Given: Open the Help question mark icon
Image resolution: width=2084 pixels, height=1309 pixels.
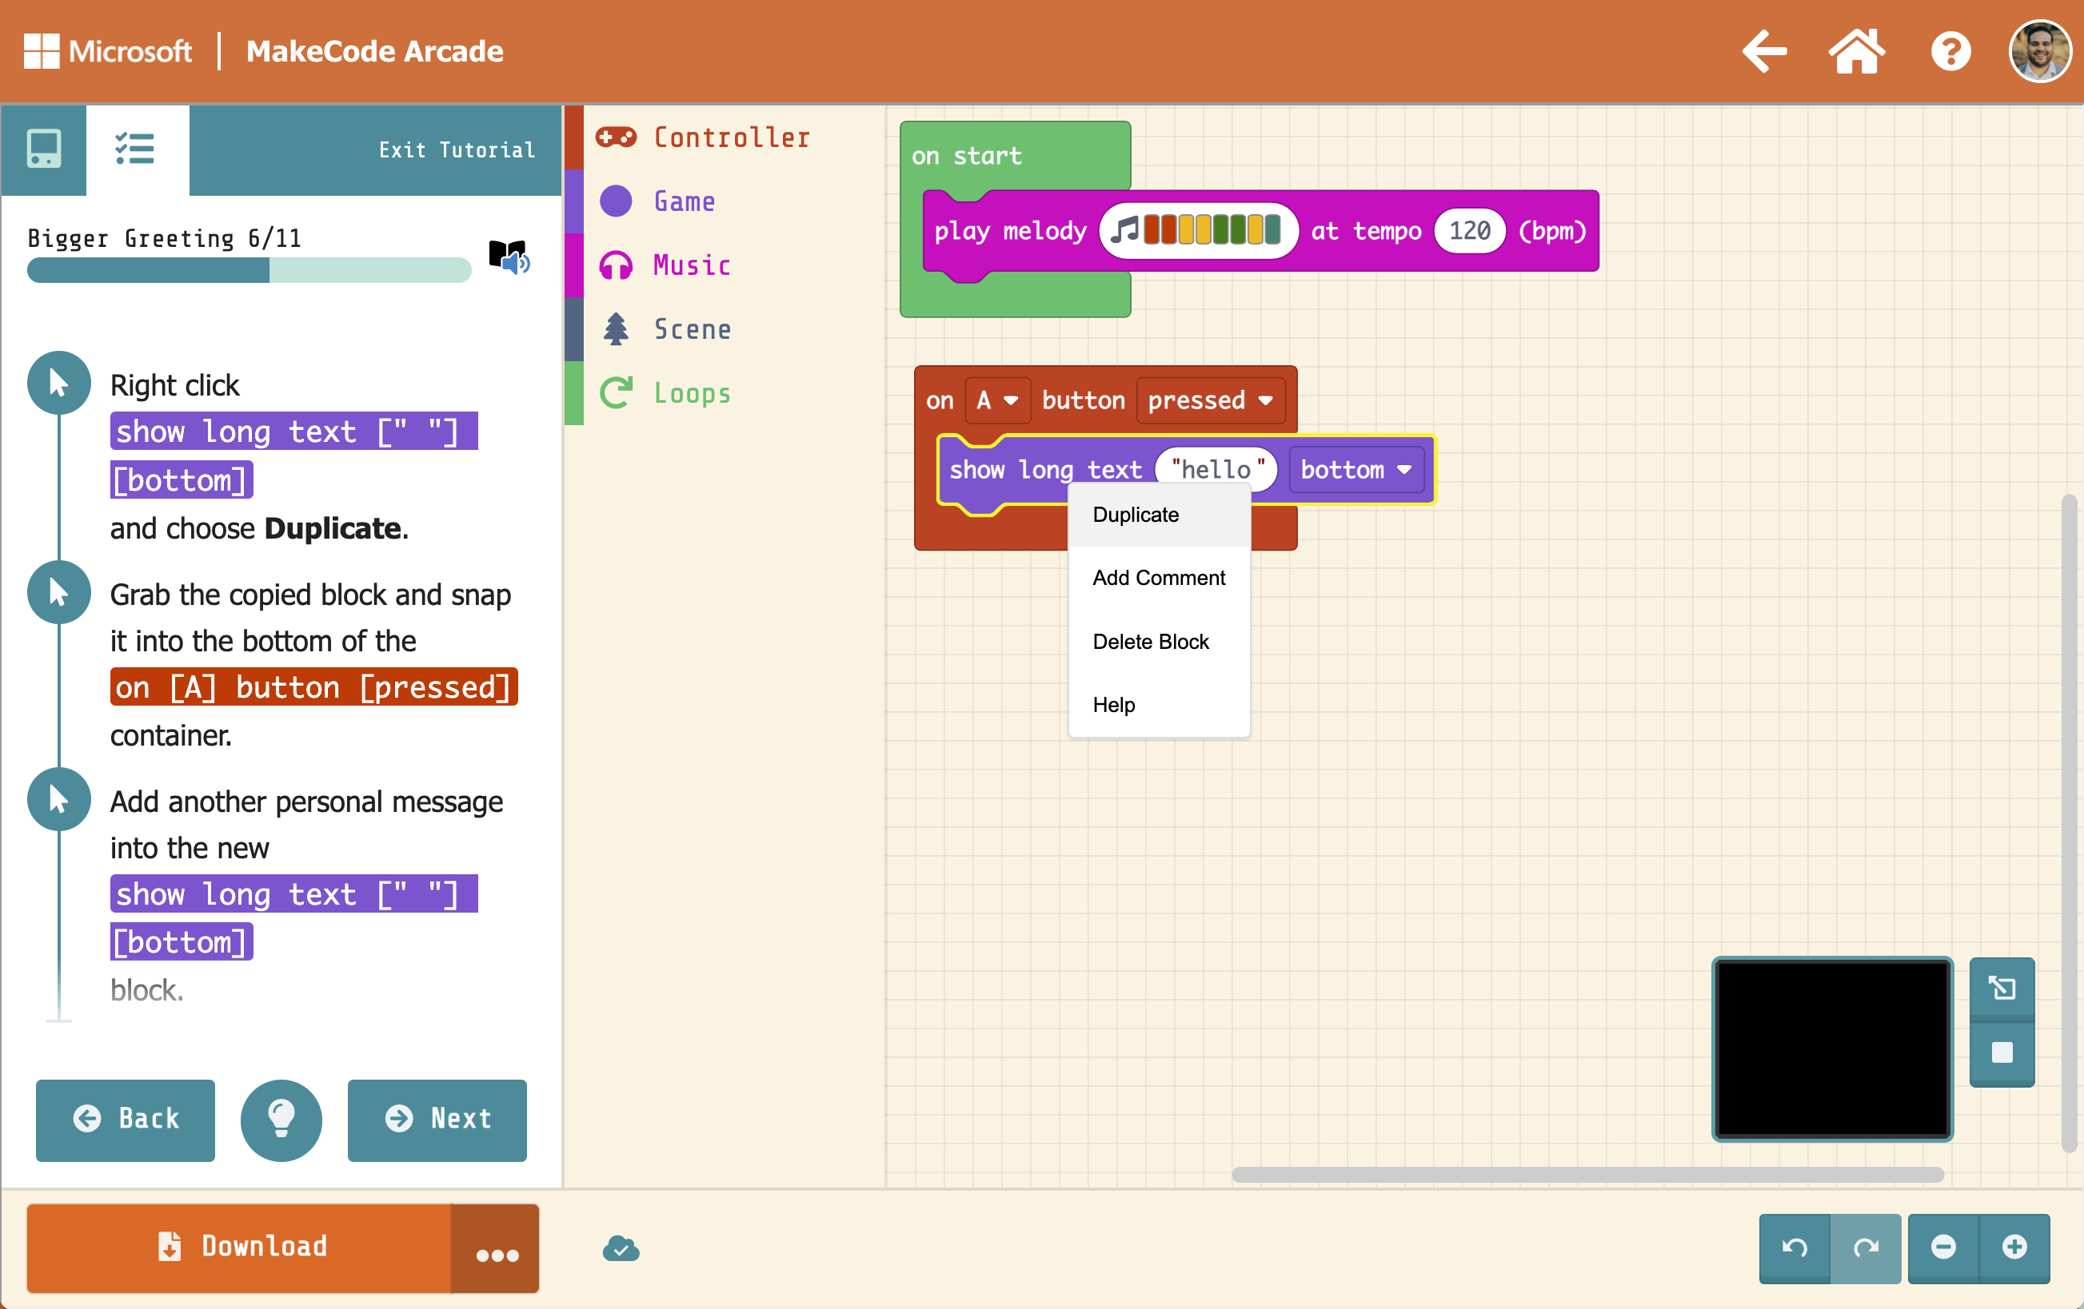Looking at the screenshot, I should [1950, 52].
